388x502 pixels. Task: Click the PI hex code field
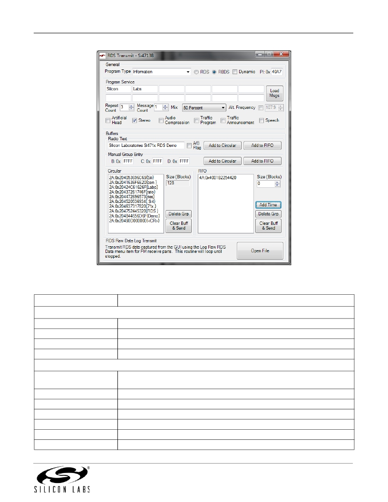pyautogui.click(x=277, y=72)
